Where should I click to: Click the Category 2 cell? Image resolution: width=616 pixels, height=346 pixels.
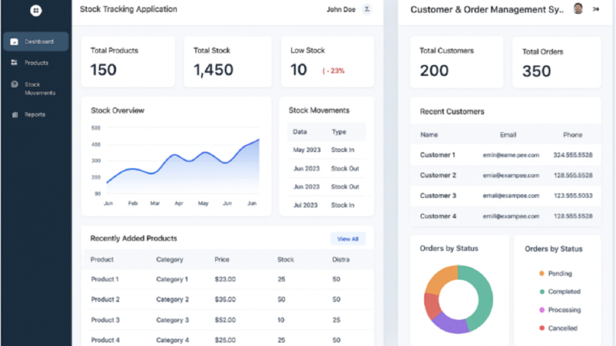pos(172,299)
